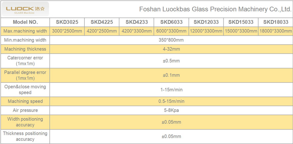Select the SKD4225 model column header

pyautogui.click(x=102, y=22)
